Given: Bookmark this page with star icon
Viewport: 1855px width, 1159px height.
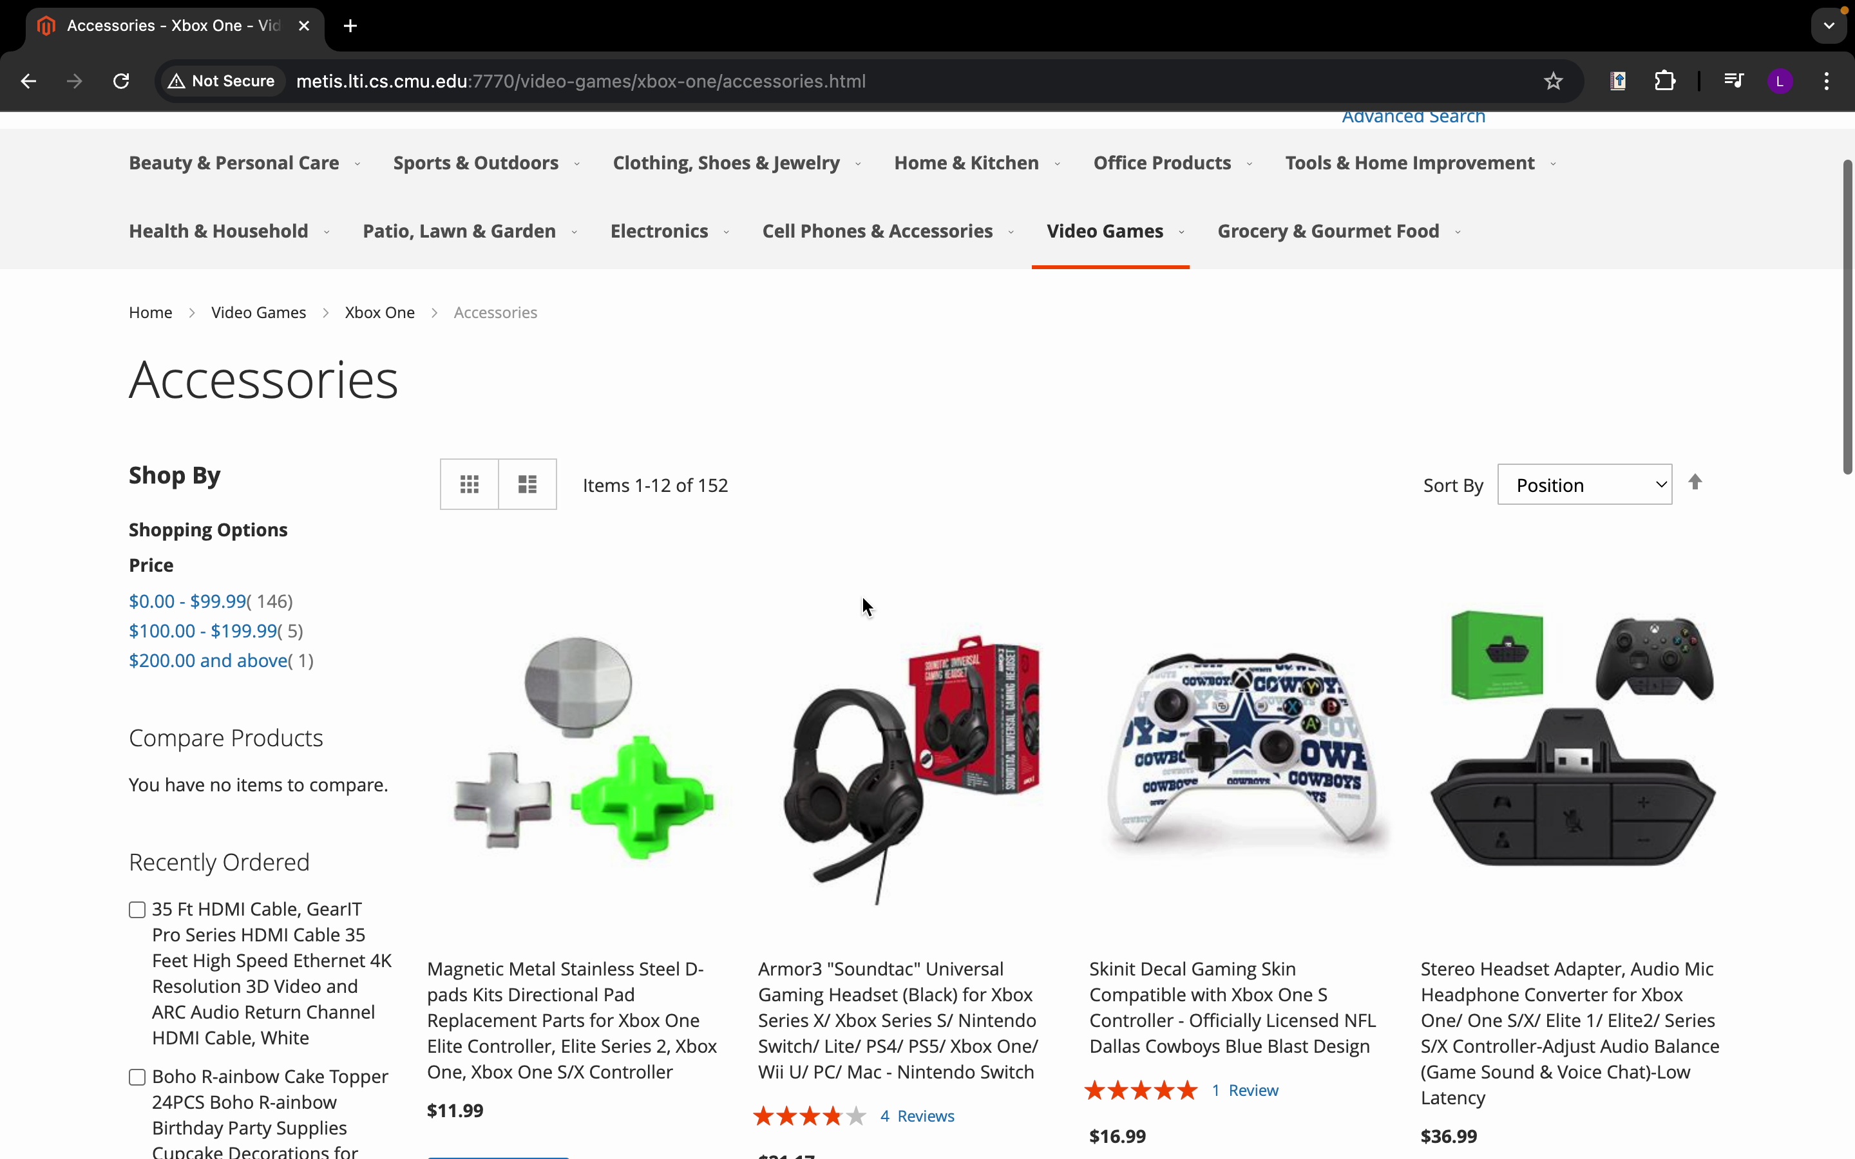Looking at the screenshot, I should (1553, 81).
